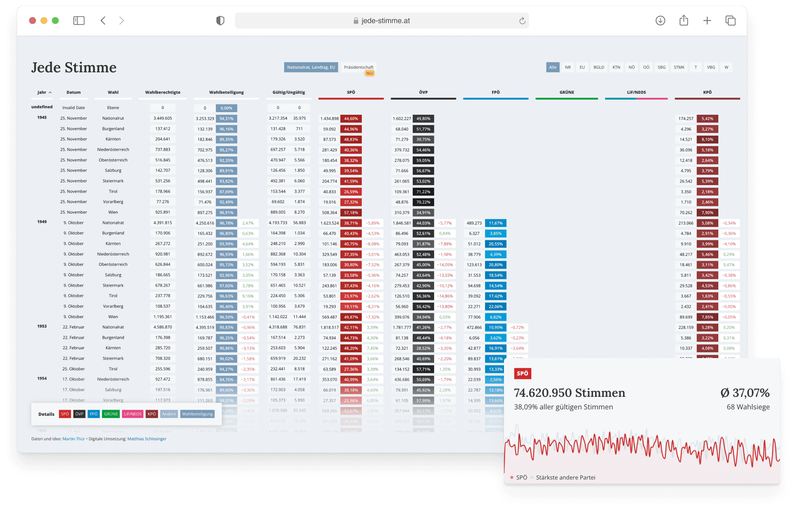The height and width of the screenshot is (512, 797).
Task: Open the Matthias Schlesinger link
Action: coord(147,439)
